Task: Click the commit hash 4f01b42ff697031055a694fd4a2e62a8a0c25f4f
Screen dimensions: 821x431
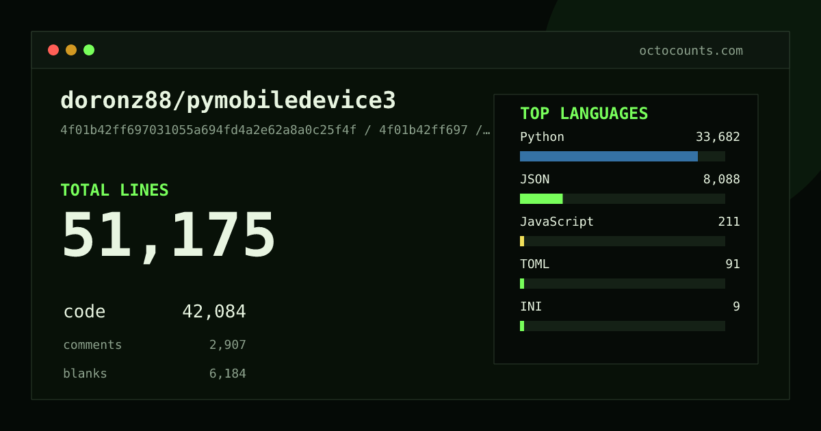Action: point(208,130)
